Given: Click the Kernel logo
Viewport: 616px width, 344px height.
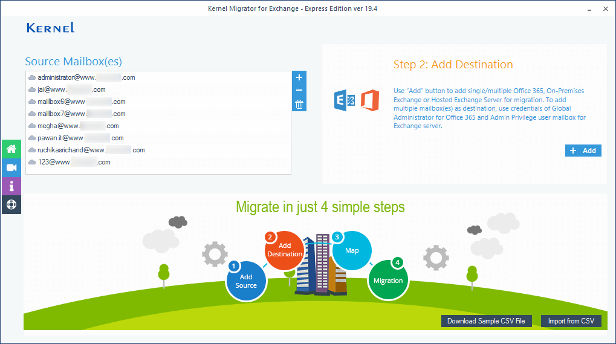Looking at the screenshot, I should (x=50, y=27).
